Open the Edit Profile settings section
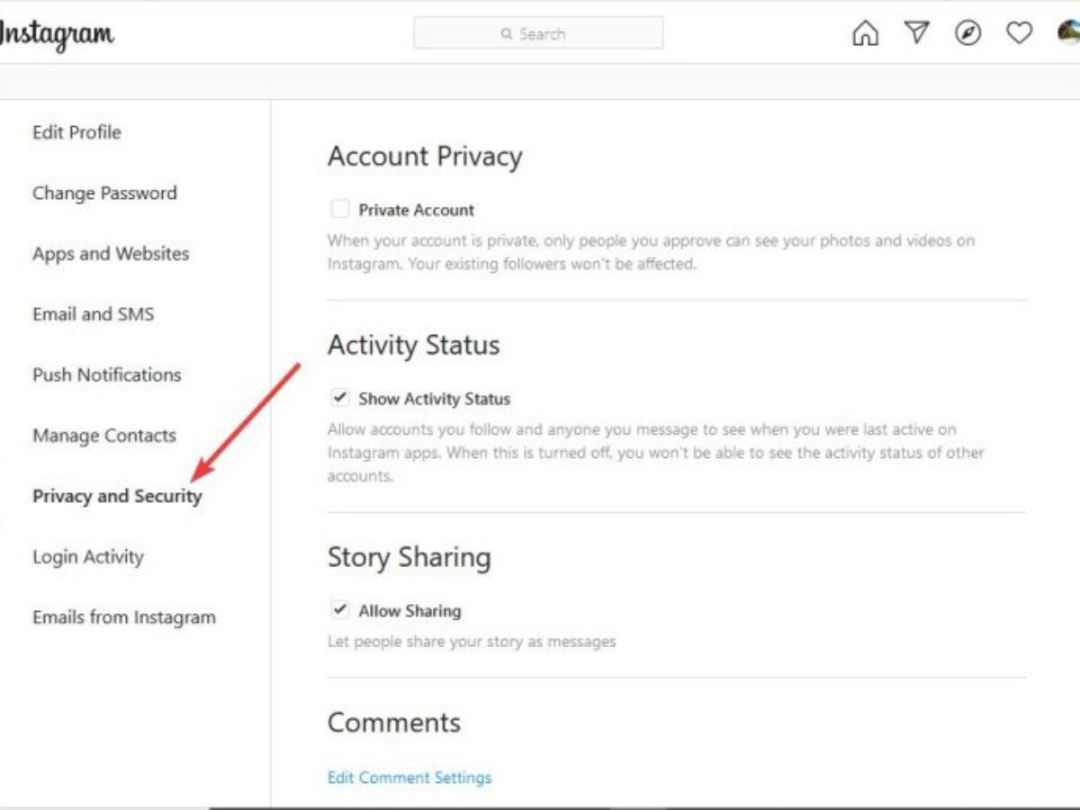 76,132
